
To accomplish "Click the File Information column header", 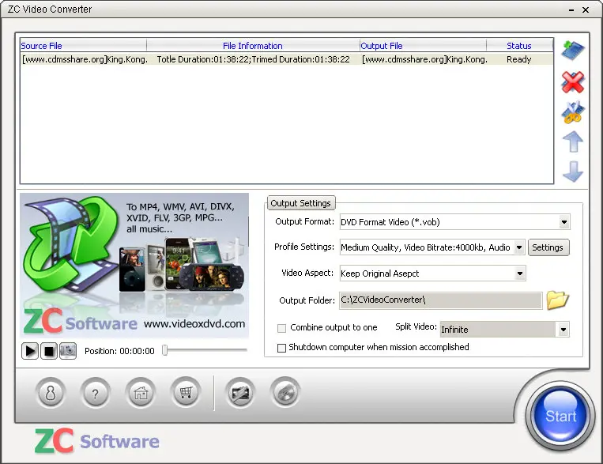I will [x=253, y=46].
